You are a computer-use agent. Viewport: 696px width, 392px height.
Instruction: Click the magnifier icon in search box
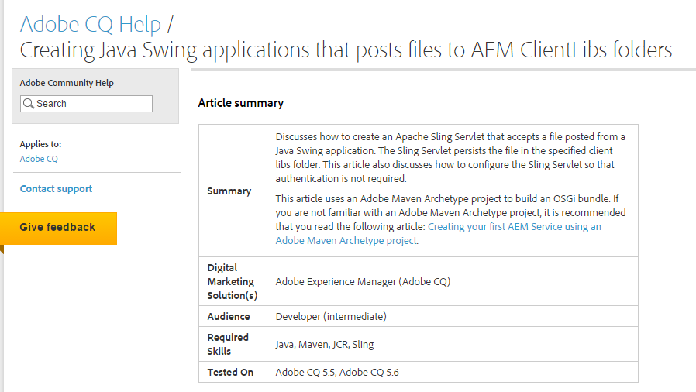pyautogui.click(x=29, y=104)
